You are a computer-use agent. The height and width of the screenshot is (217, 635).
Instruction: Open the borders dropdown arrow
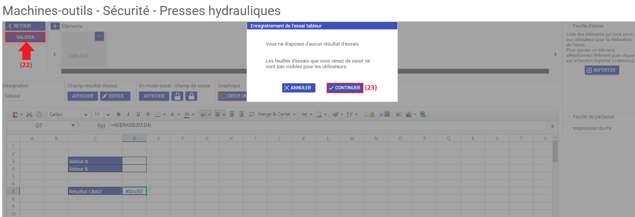(164, 115)
